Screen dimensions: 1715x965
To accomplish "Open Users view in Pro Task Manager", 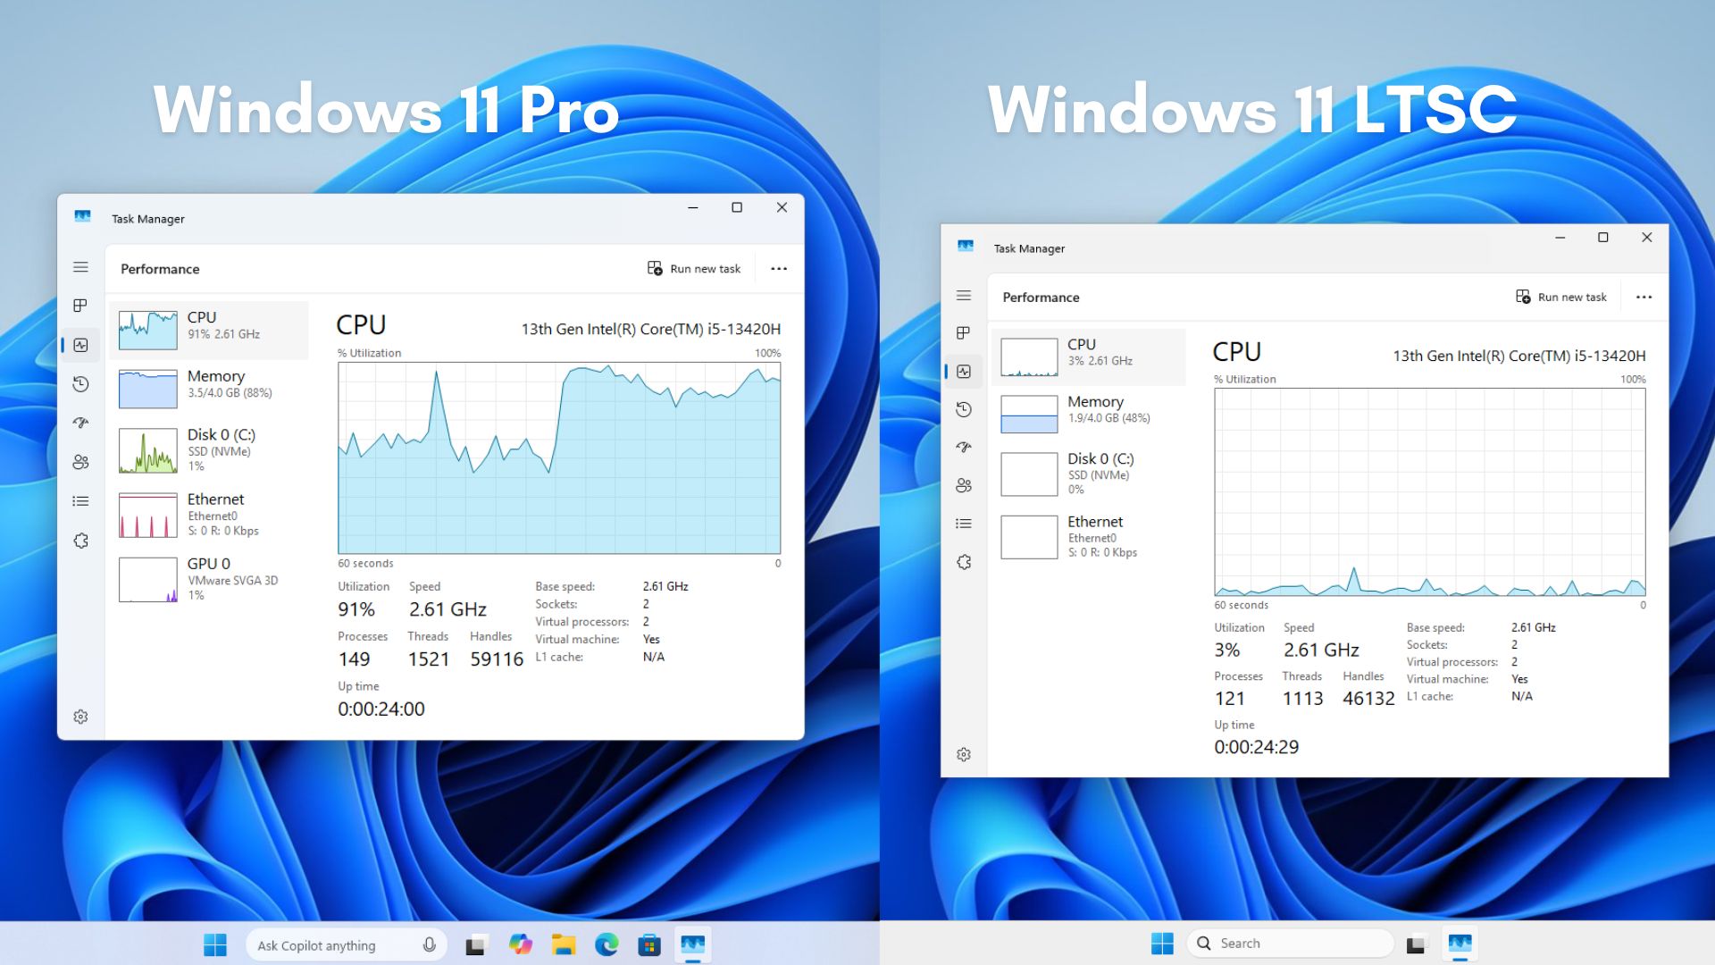I will pos(81,463).
